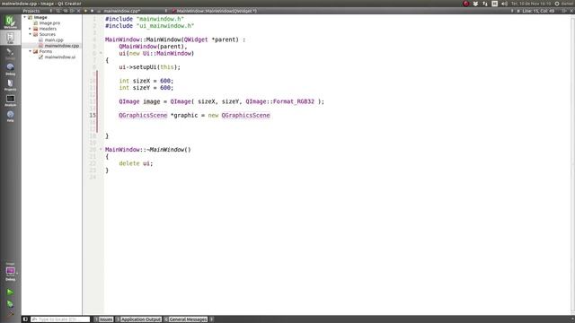Open the Image kit selector button

[x=10, y=271]
